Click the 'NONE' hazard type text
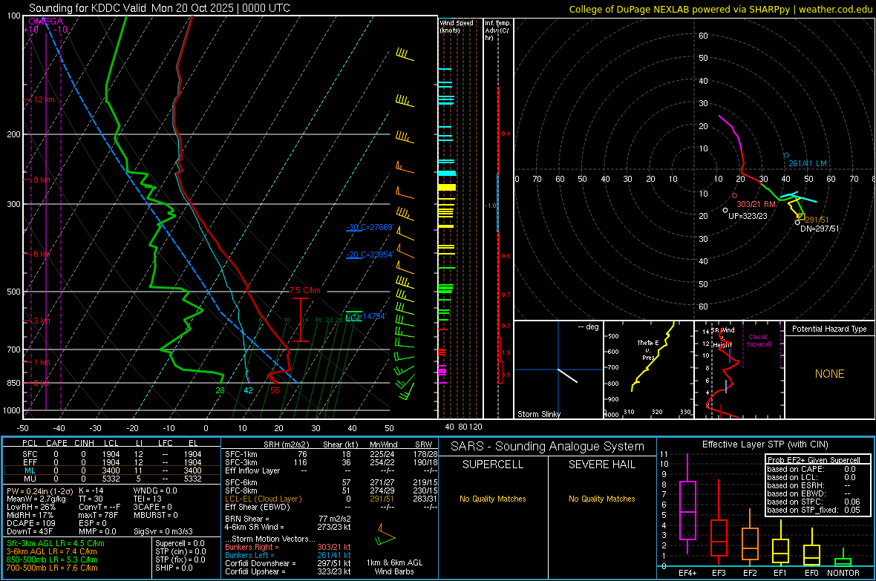This screenshot has width=876, height=581. point(829,374)
